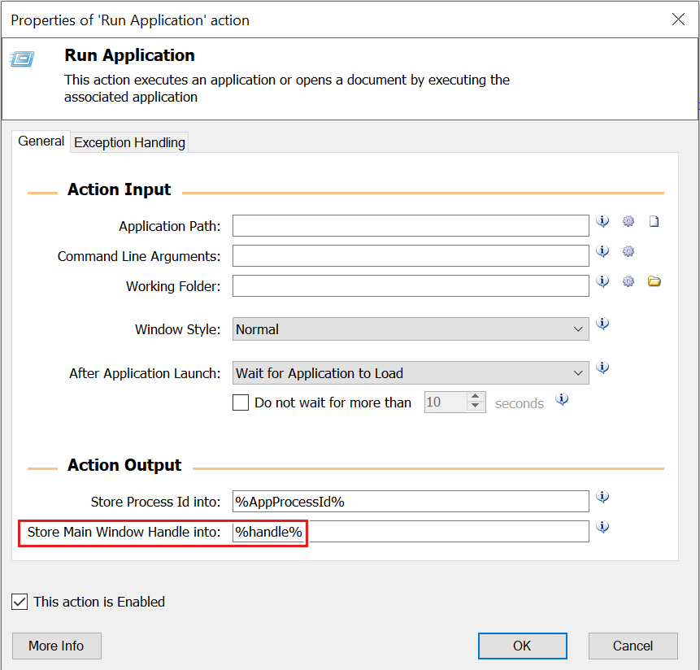Viewport: 700px width, 670px height.
Task: Select the General tab
Action: (x=41, y=141)
